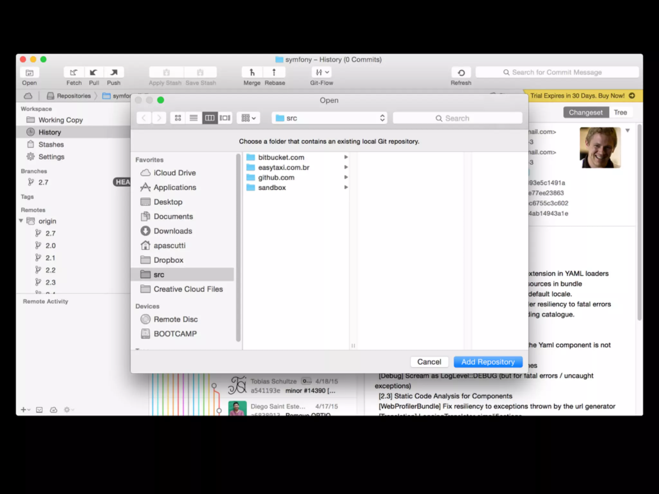This screenshot has height=494, width=659.
Task: Open the item arrangement dropdown
Action: coord(248,118)
